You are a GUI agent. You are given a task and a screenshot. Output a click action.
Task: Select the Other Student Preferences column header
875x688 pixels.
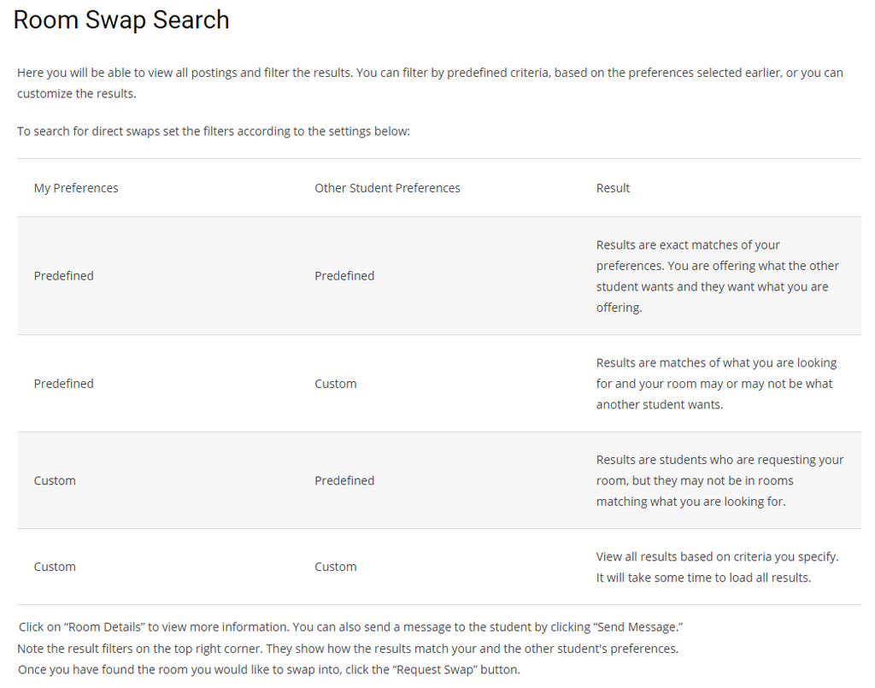387,188
